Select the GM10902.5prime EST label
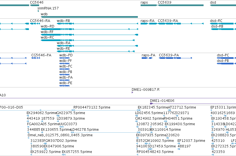This screenshot has height=156, width=236. (x=159, y=141)
